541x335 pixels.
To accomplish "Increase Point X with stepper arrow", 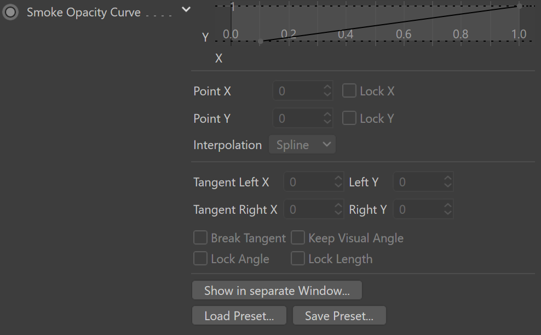I will [x=327, y=87].
